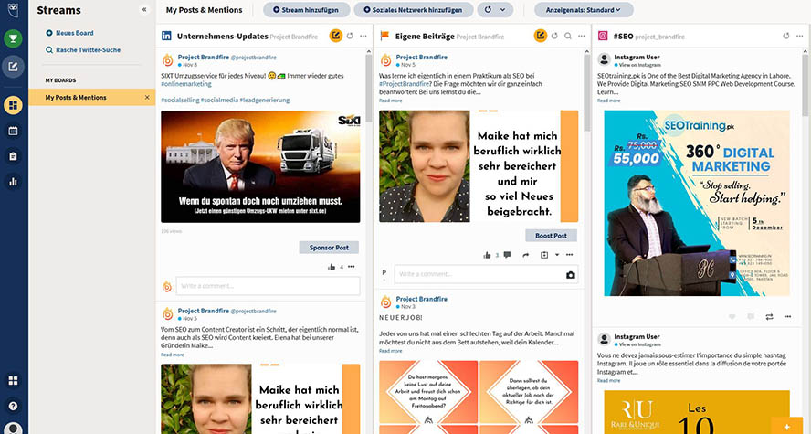Screen dimensions: 811x434
Task: Expand the refresh interval dropdown arrow
Action: (x=502, y=10)
